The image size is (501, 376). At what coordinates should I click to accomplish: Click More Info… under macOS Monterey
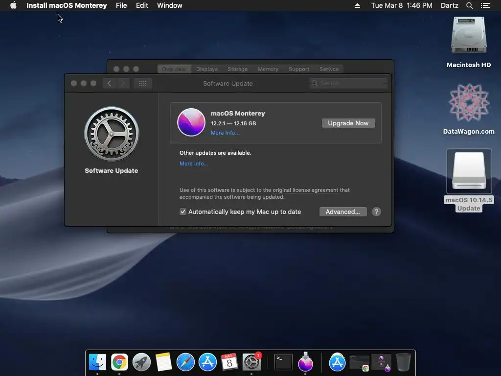point(225,133)
